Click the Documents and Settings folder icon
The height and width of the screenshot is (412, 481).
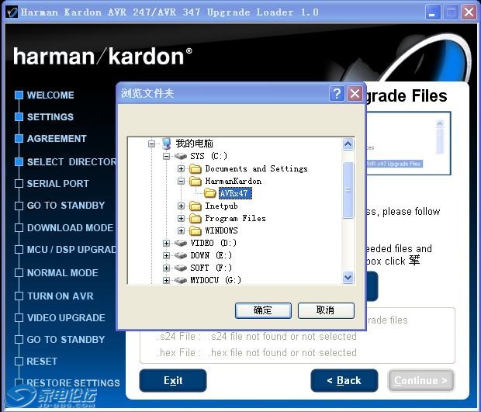click(x=196, y=168)
